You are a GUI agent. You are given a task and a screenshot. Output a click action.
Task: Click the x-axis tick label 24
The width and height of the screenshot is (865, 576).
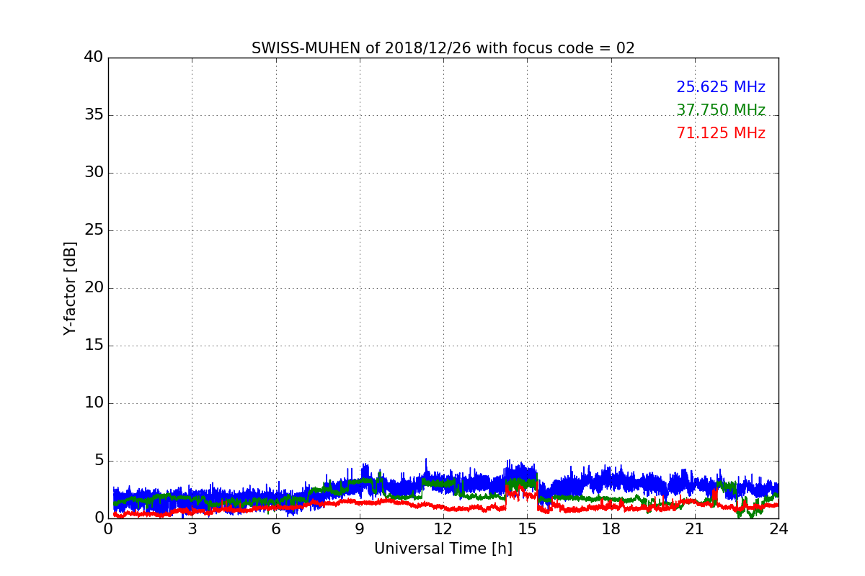[x=778, y=528]
